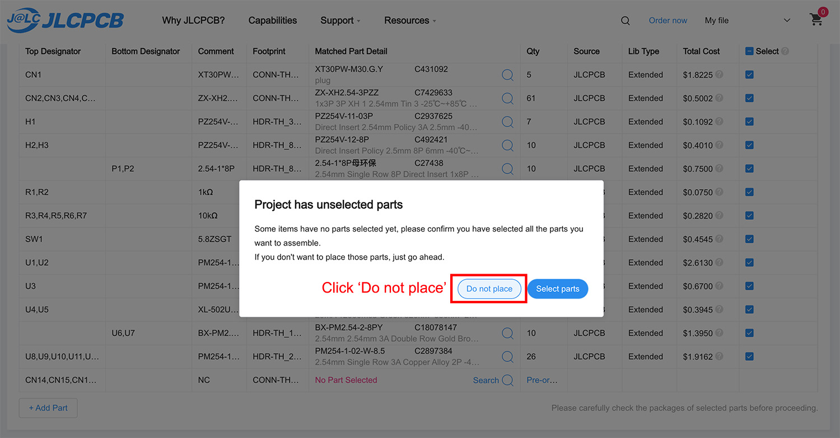This screenshot has height=438, width=840.
Task: Click help icon beside $2.6130 cost
Action: pyautogui.click(x=719, y=262)
